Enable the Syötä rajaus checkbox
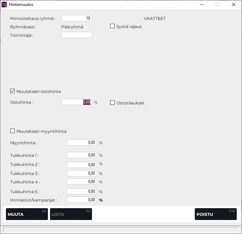Viewport: 242px width, 234px height. [x=113, y=26]
